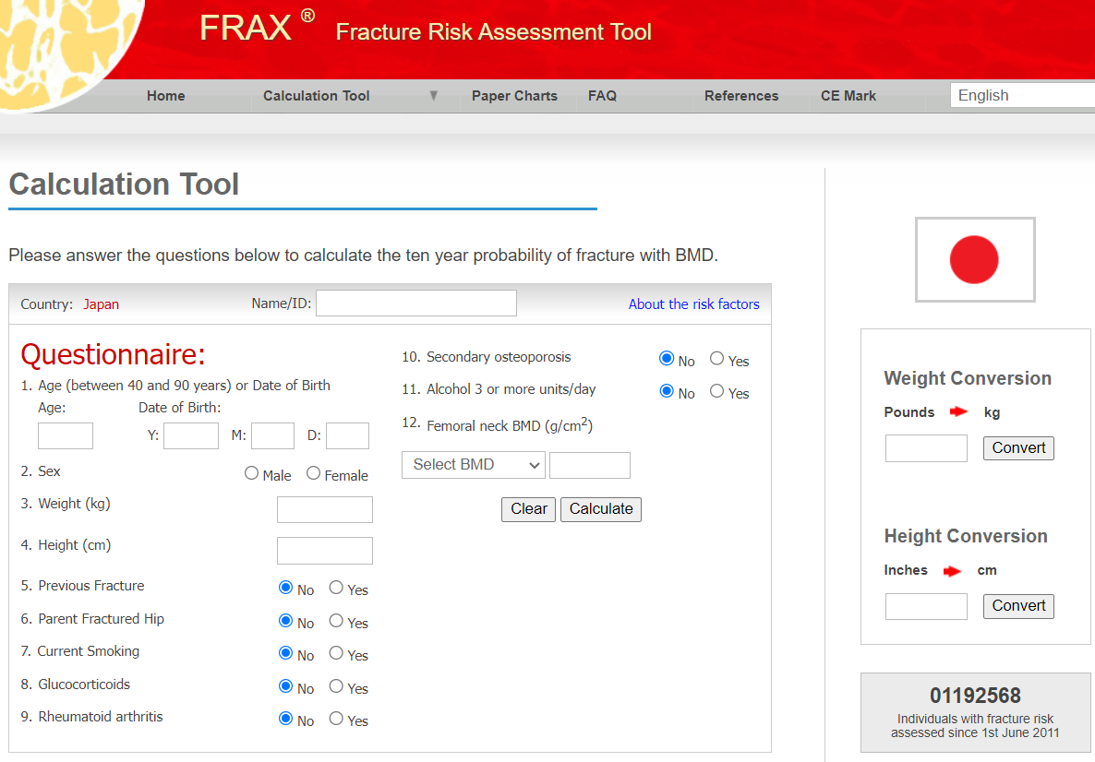
Task: Click the Age input field
Action: pyautogui.click(x=65, y=435)
